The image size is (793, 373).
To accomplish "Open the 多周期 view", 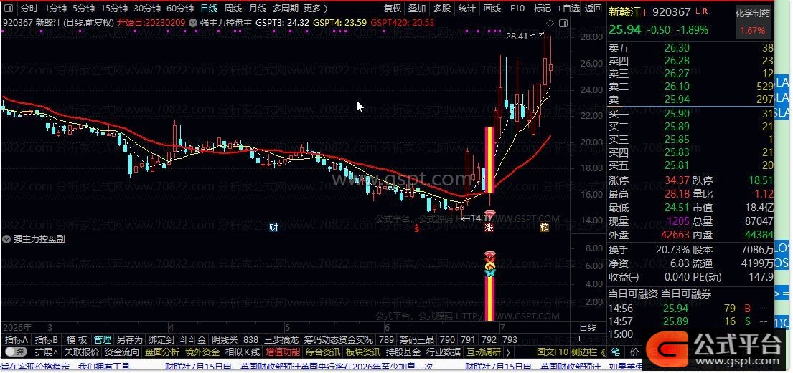I will tap(284, 8).
